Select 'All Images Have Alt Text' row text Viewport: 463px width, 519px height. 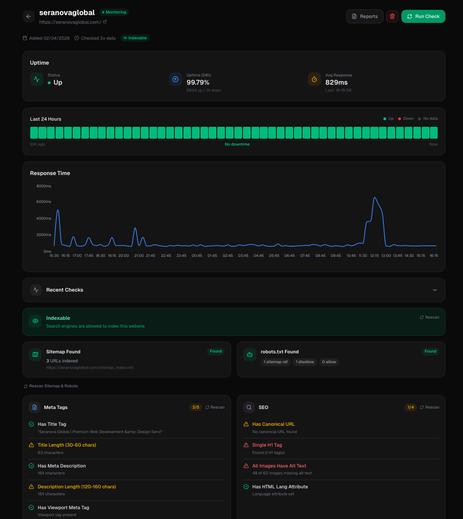point(279,466)
